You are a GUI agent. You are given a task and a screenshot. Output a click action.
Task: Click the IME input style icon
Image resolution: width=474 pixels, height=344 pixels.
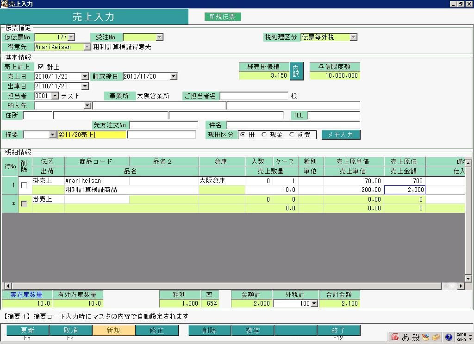pyautogui.click(x=395, y=337)
